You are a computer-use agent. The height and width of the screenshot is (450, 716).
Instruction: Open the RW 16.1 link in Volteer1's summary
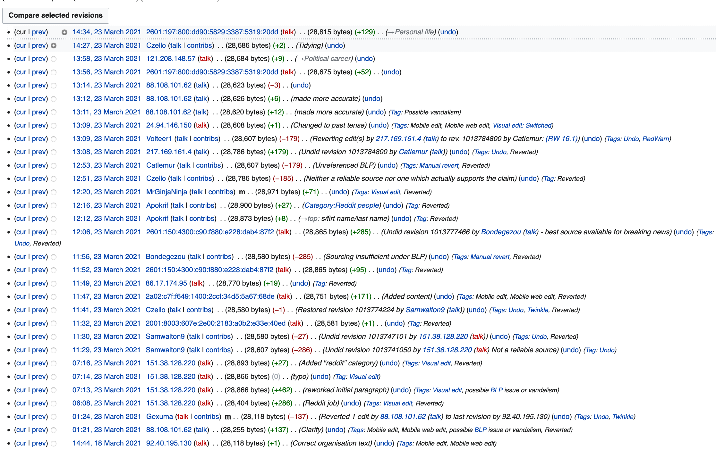tap(561, 139)
